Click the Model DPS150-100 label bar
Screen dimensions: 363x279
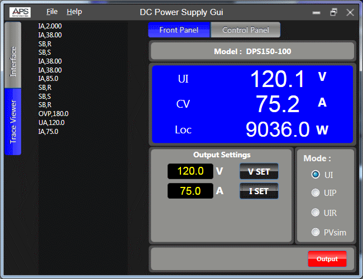tap(252, 51)
